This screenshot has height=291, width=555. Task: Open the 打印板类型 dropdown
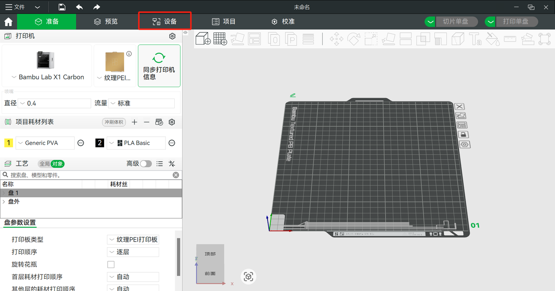coord(133,239)
